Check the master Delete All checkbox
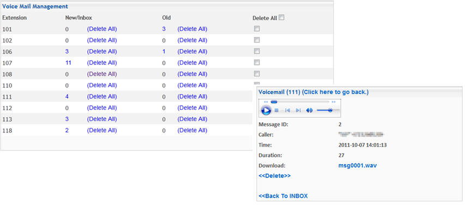 (x=281, y=17)
